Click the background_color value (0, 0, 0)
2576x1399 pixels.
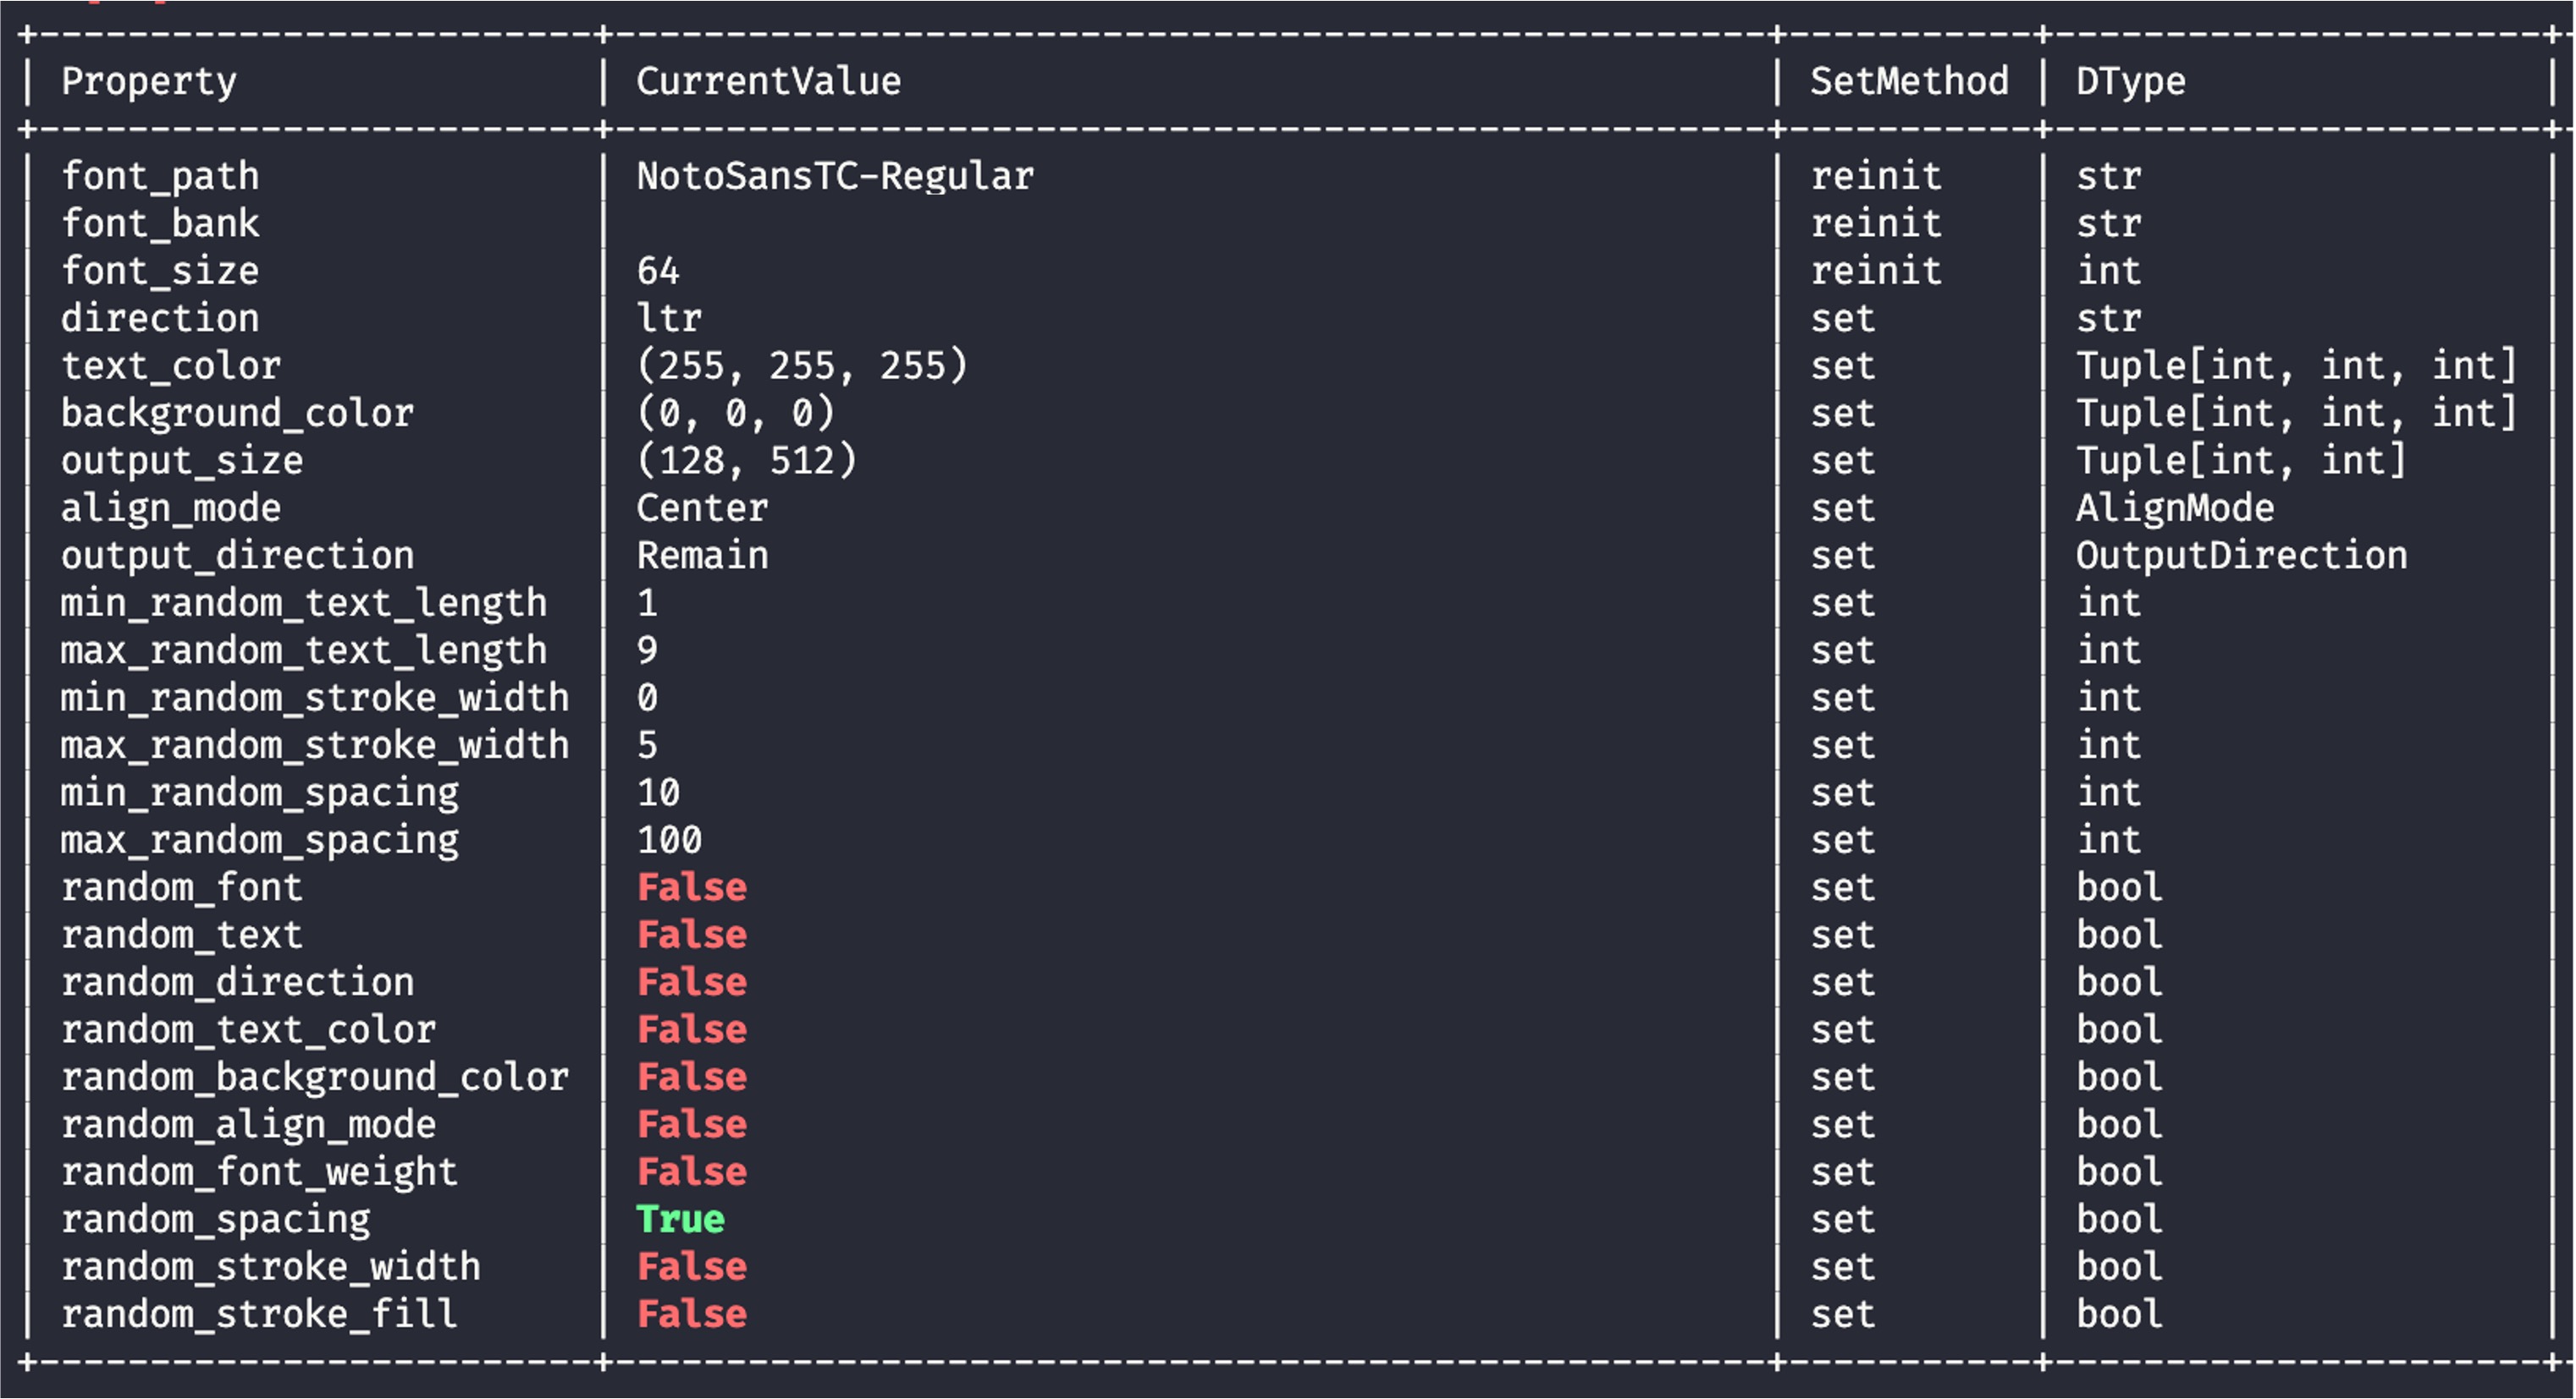coord(735,414)
